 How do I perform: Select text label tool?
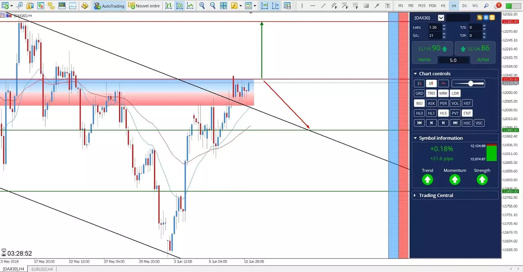click(x=387, y=6)
